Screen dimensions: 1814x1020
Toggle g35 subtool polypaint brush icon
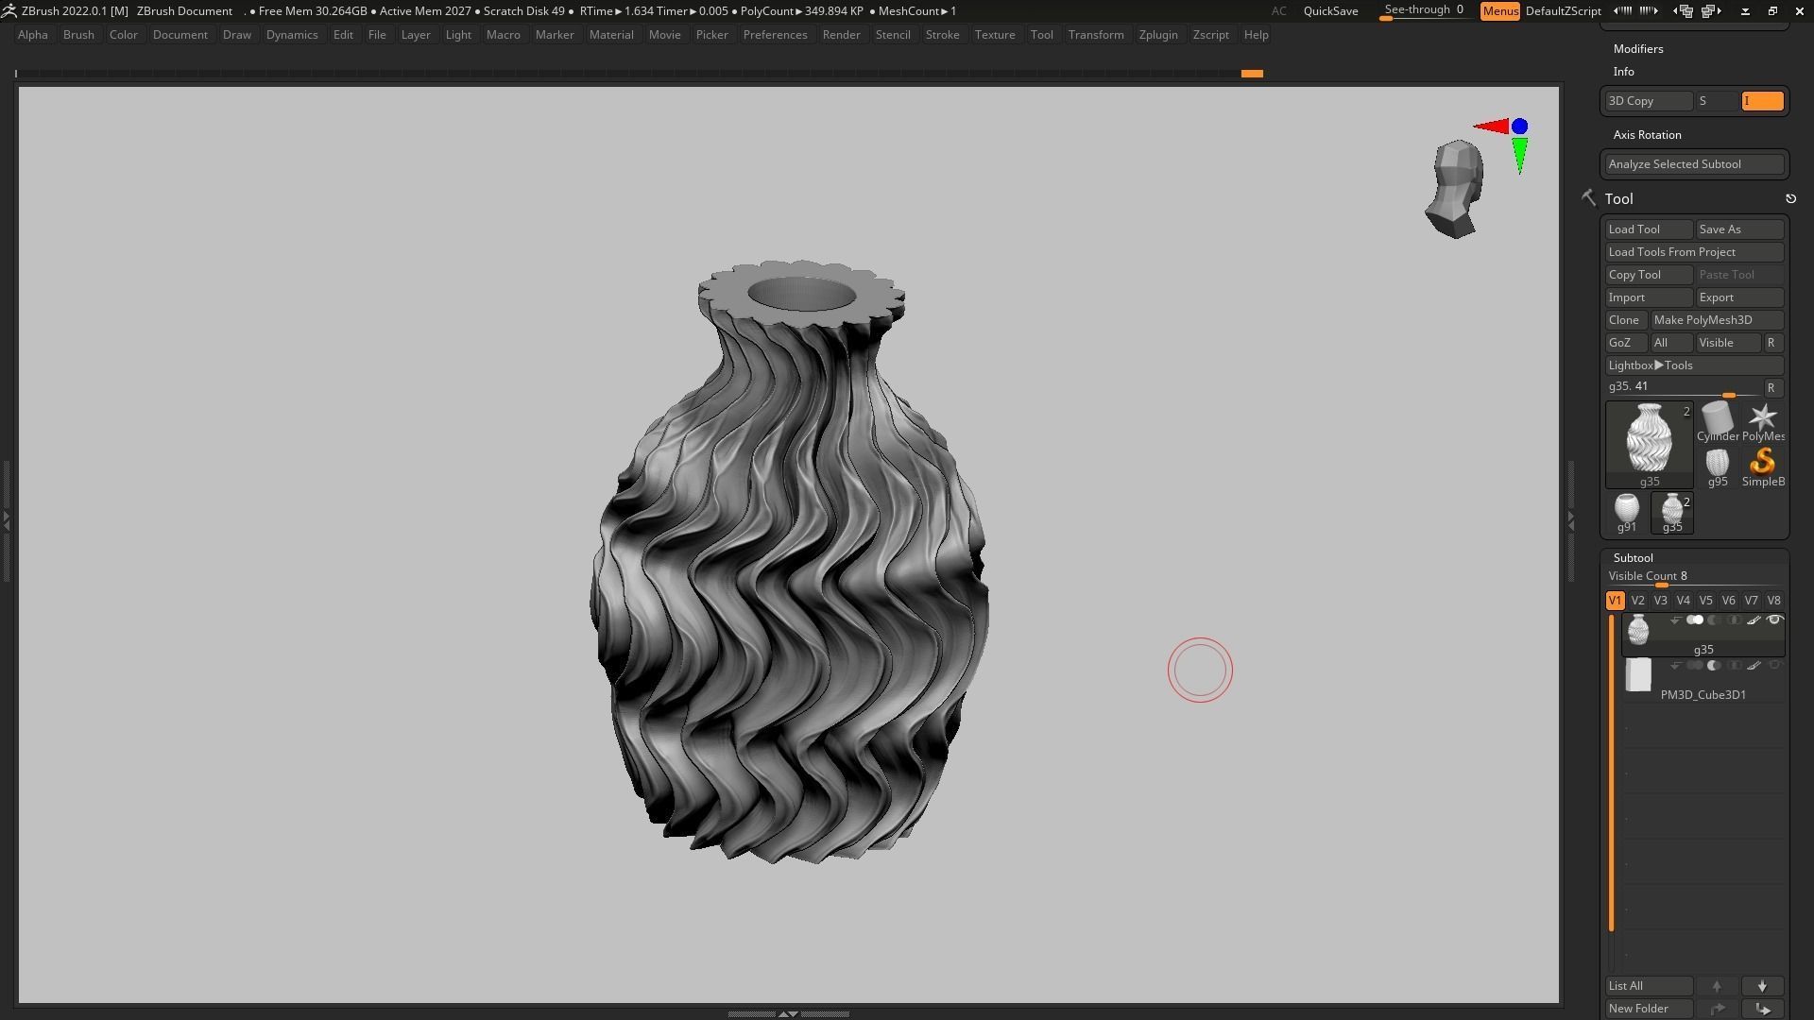click(x=1754, y=620)
